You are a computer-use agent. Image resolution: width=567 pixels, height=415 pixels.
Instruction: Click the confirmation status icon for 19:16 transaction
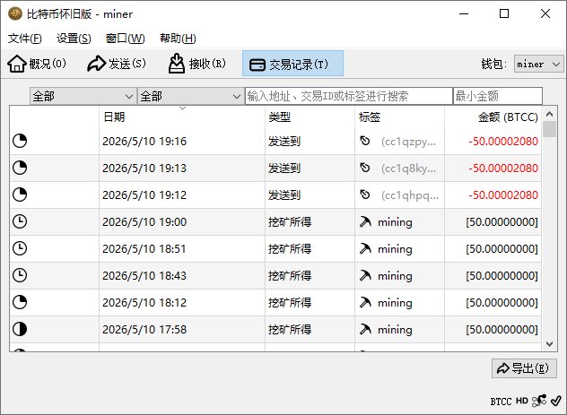pyautogui.click(x=20, y=141)
